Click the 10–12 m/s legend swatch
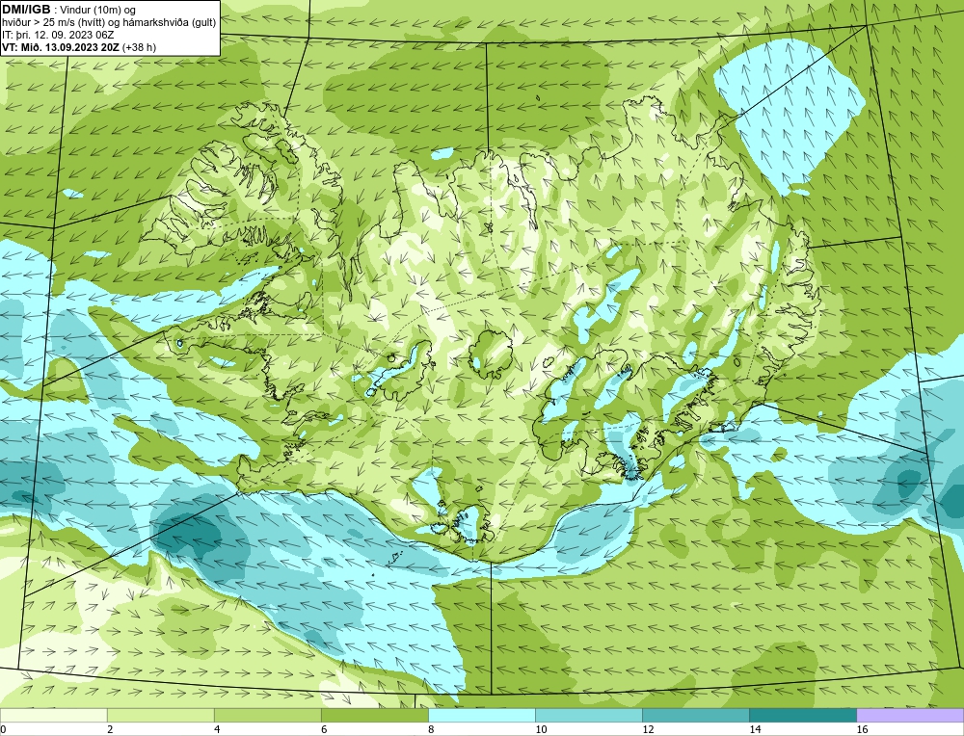This screenshot has height=736, width=964. pyautogui.click(x=588, y=715)
